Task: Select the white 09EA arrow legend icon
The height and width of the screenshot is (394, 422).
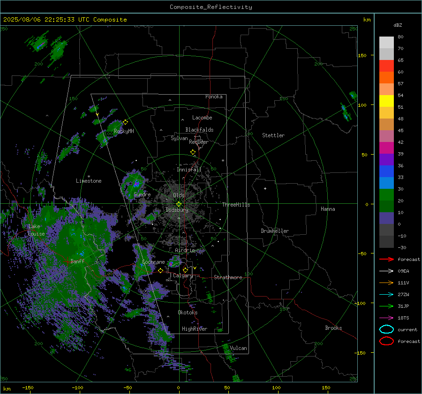Action: [x=386, y=271]
